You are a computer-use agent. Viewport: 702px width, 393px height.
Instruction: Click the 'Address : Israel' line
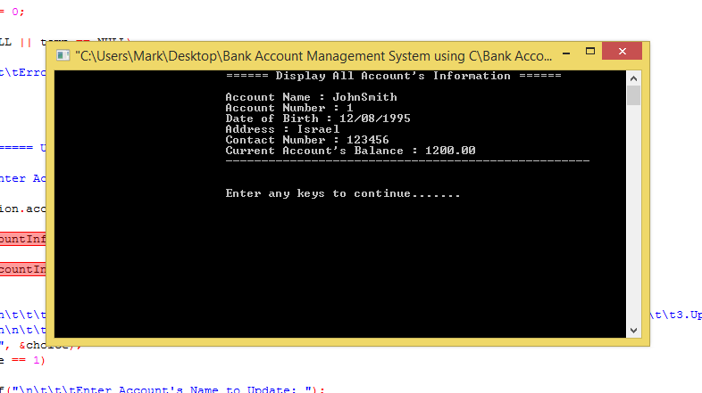(282, 129)
